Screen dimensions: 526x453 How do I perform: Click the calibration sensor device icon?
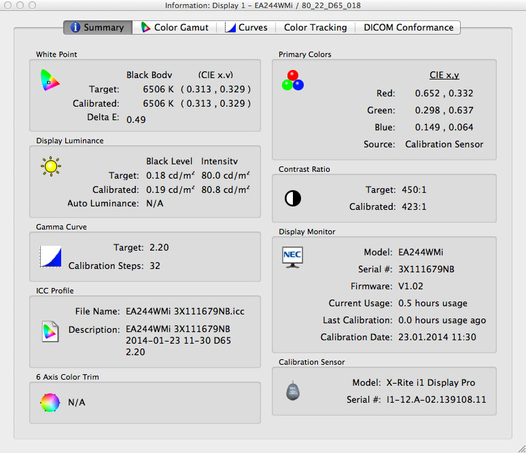293,391
